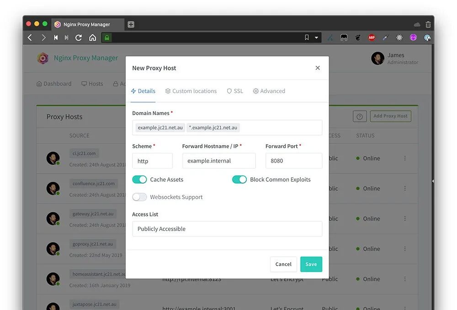
Task: Click the Save button
Action: [x=311, y=264]
